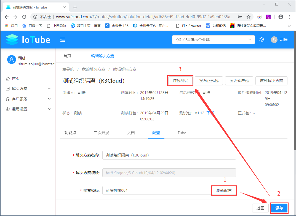Expand the 解决方案 sidebar menu
This screenshot has height=216, width=296.
click(x=49, y=89)
